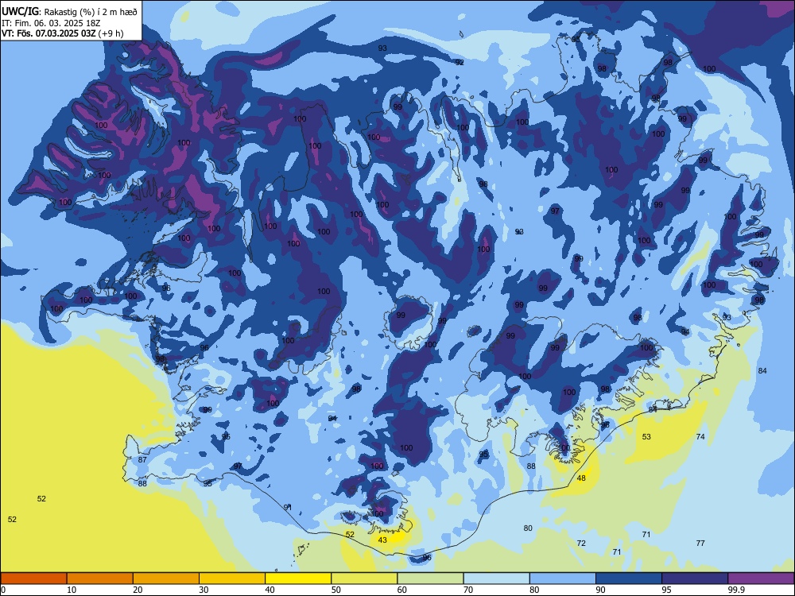Click the title text 'UWC/IG: Rakastig (%) í 2 m hæð'

[x=69, y=12]
